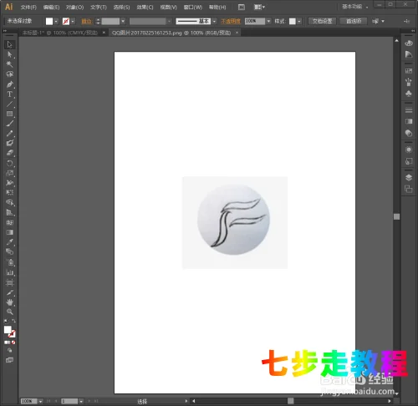Viewport: 418px width, 406px height.
Task: Open workspace switcher 基本功能 dropdown
Action: pos(355,7)
